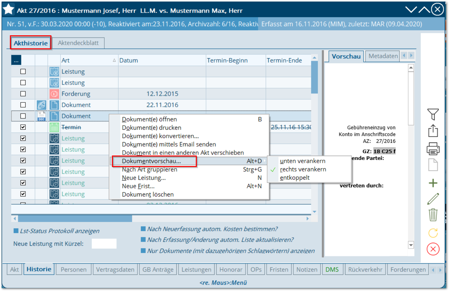Check the Forderung row checkbox
449x291 pixels.
pyautogui.click(x=23, y=94)
